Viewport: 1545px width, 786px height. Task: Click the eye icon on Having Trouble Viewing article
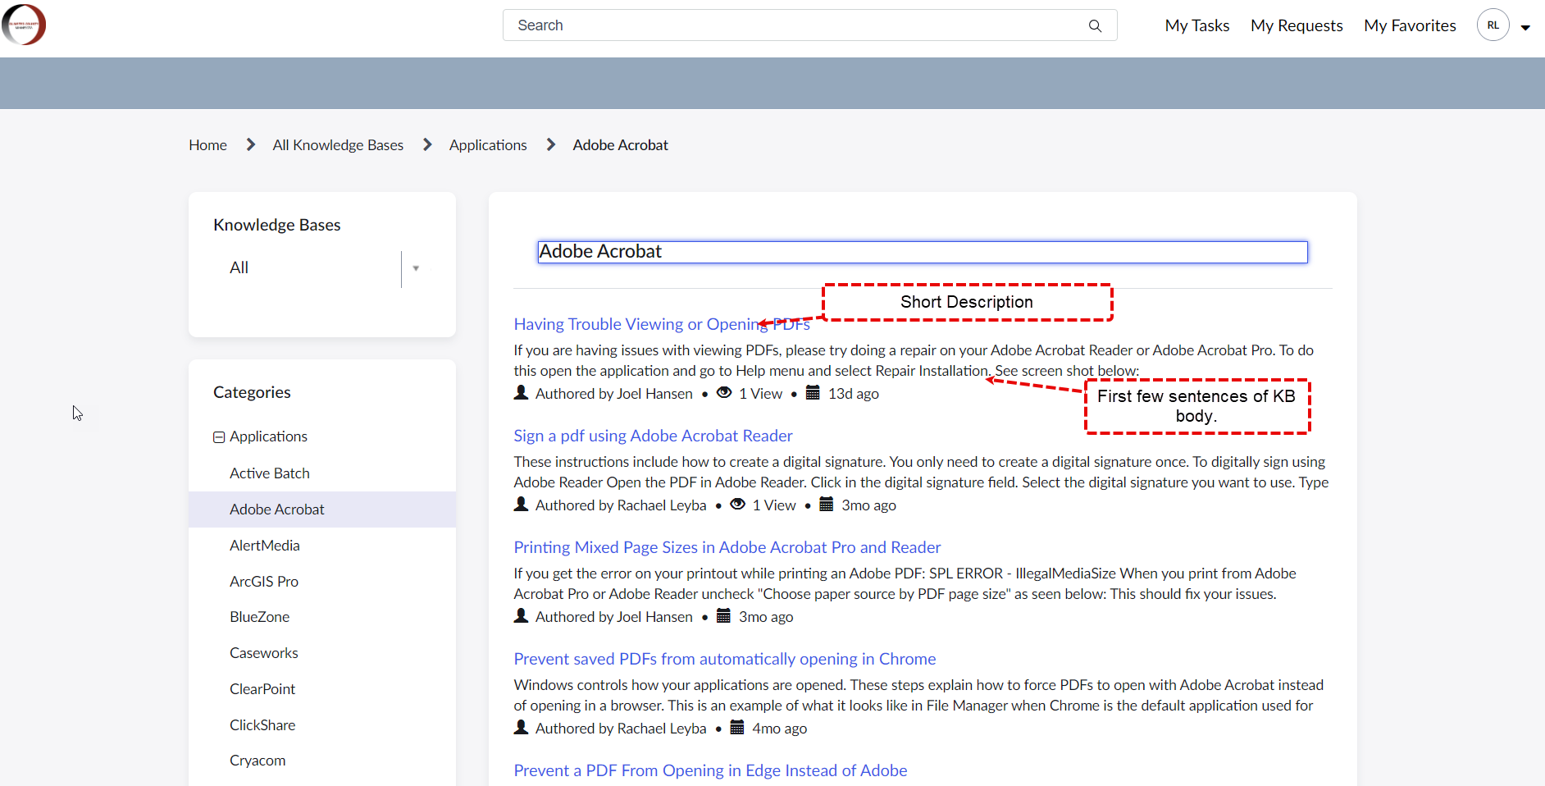[724, 392]
